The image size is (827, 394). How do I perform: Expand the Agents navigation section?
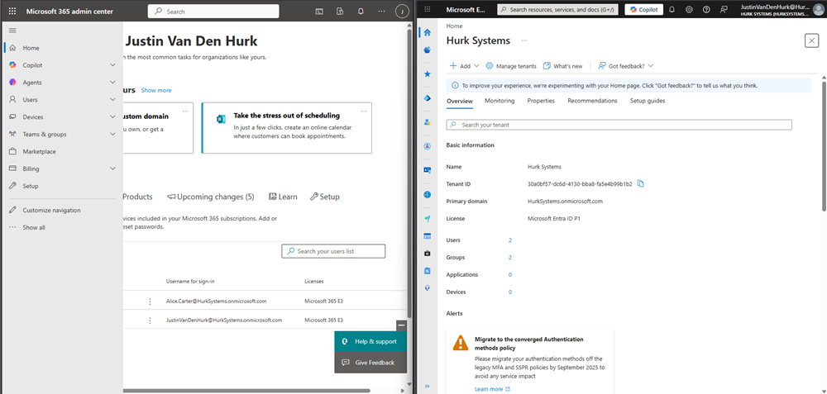pos(112,82)
